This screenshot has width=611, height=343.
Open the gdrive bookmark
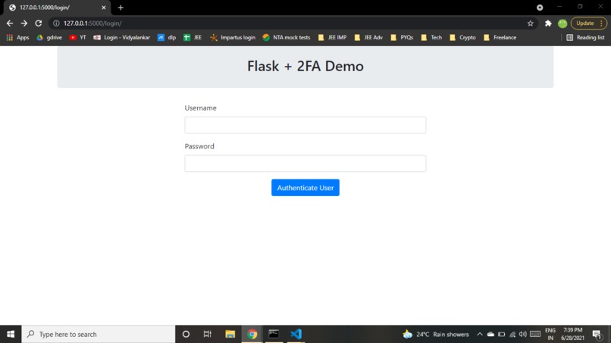pos(49,37)
